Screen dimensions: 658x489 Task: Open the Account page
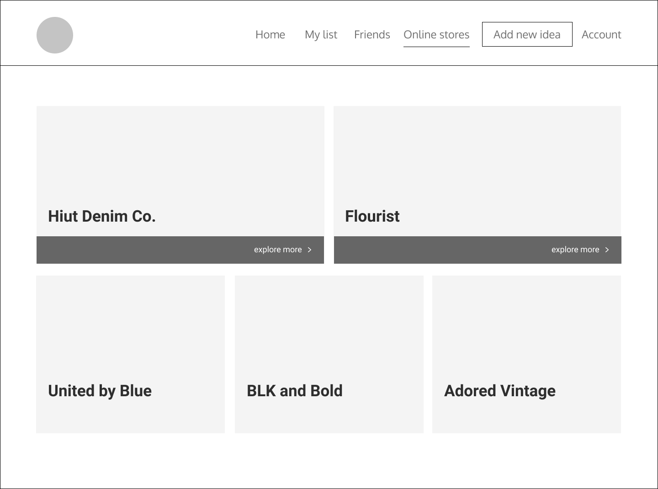click(601, 35)
